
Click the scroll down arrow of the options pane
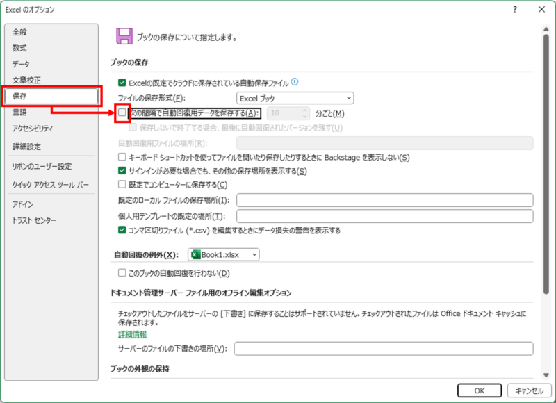tap(546, 375)
